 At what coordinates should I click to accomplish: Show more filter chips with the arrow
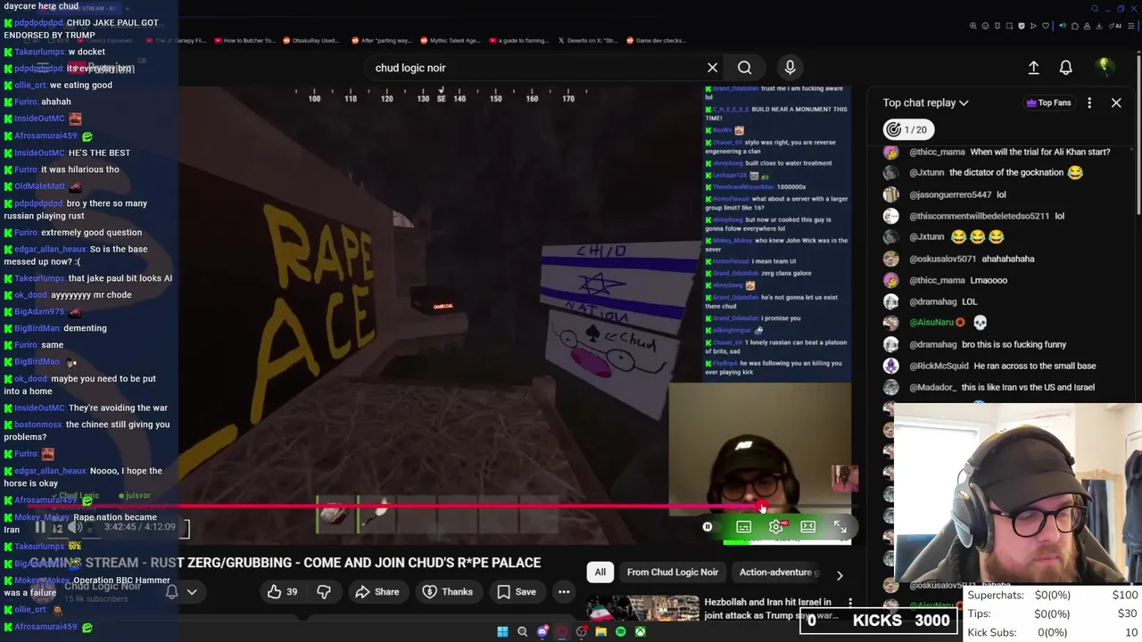pyautogui.click(x=839, y=575)
